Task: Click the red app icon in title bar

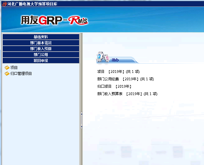Action: pyautogui.click(x=4, y=4)
